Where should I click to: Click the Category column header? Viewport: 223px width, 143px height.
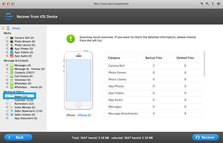pos(114,58)
